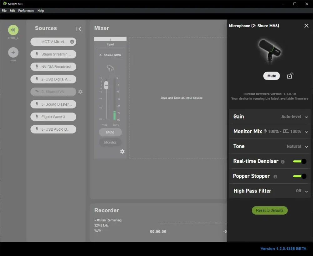This screenshot has height=256, width=313.
Task: Select the 2- USB Digital Audio source
Action: 53,79
